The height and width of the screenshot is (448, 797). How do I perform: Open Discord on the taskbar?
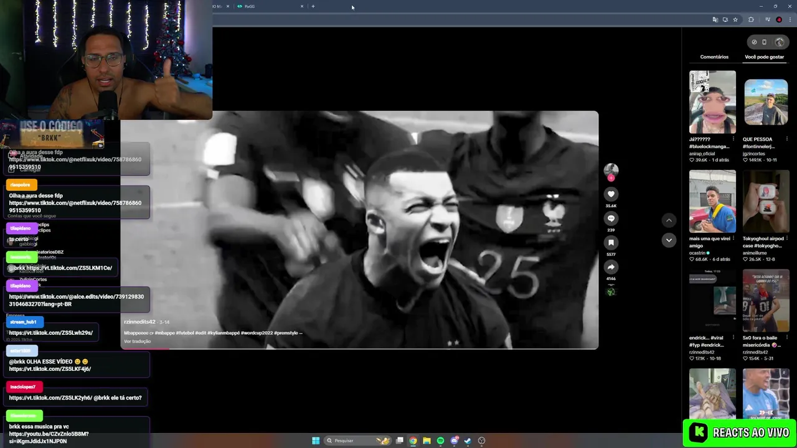pos(455,441)
